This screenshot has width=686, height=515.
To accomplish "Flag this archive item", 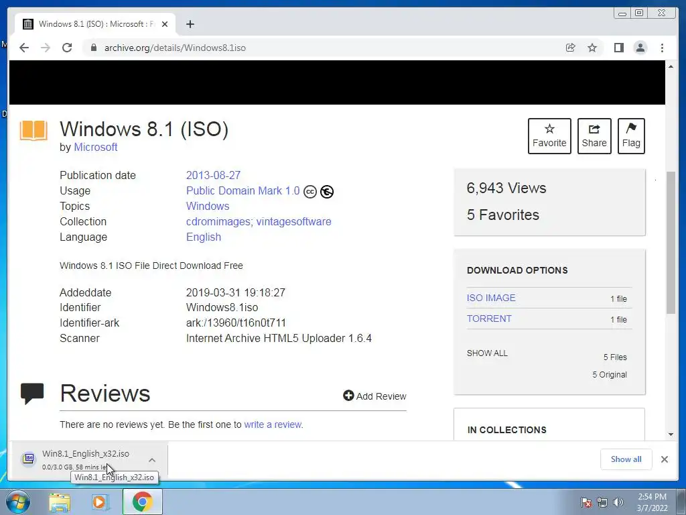I will [x=631, y=136].
